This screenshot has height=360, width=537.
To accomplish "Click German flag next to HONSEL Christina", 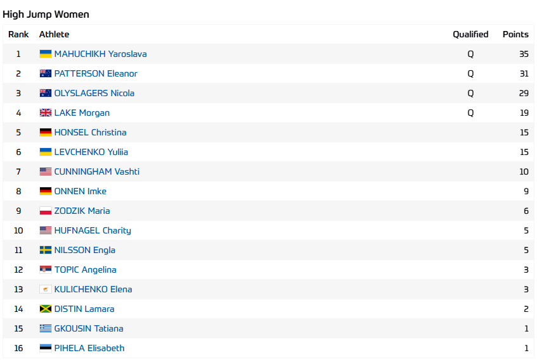I will (45, 133).
